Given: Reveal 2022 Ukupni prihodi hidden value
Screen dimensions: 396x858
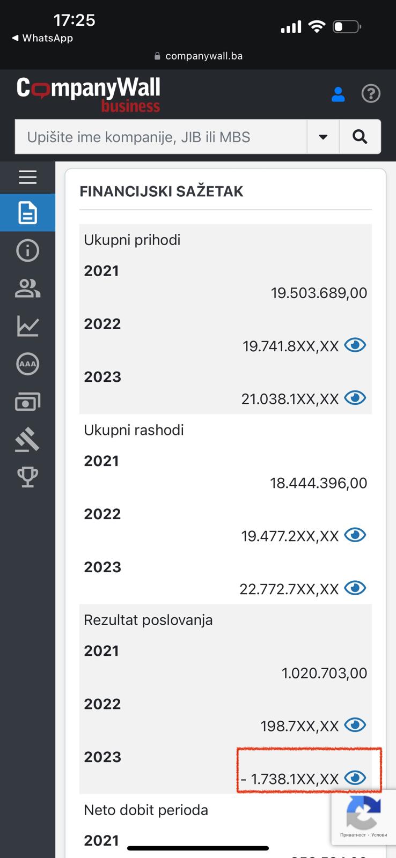Looking at the screenshot, I should pos(355,345).
